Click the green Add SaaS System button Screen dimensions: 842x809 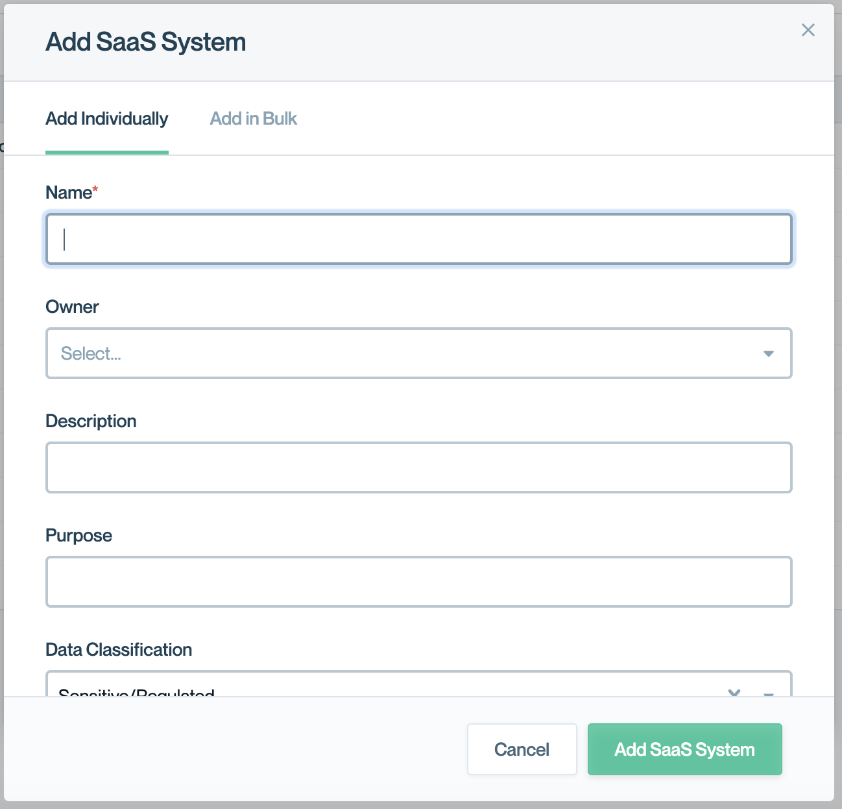point(684,749)
